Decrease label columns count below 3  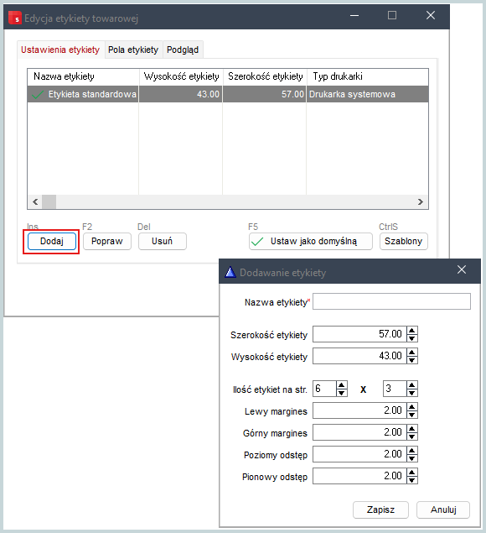coord(412,393)
